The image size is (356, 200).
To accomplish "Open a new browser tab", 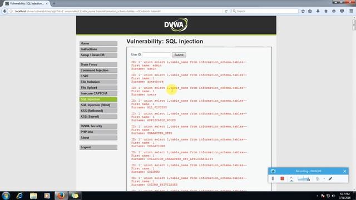I will (54, 3).
